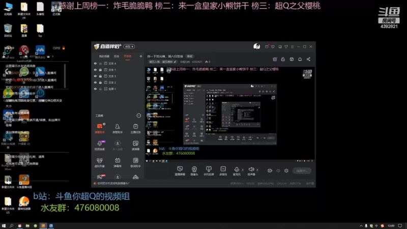Click the CPU usage readout in status bar
The image size is (407, 229).
click(x=282, y=184)
